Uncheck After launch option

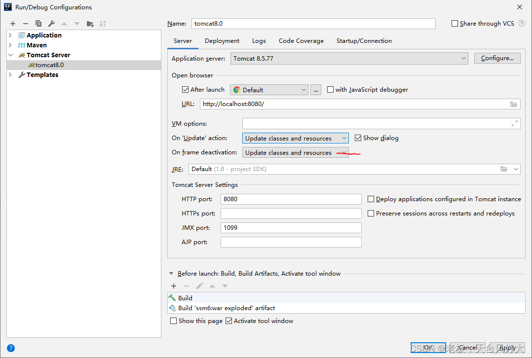click(x=185, y=90)
